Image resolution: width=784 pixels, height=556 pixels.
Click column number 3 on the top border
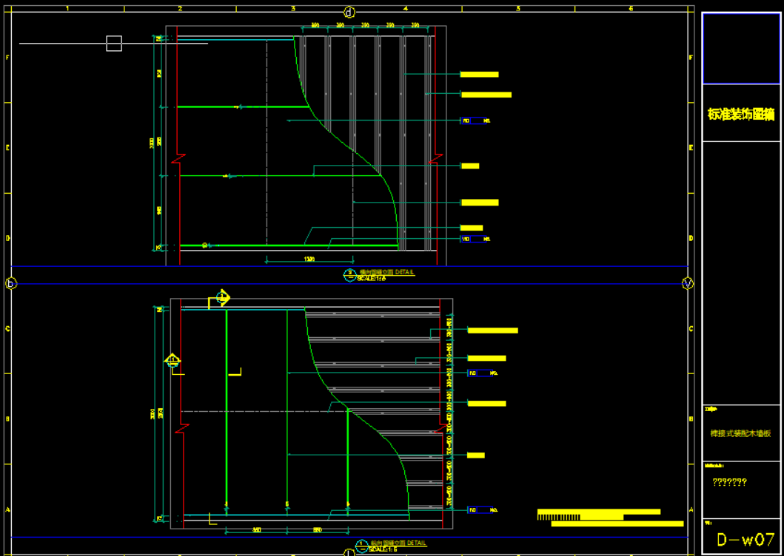click(293, 8)
